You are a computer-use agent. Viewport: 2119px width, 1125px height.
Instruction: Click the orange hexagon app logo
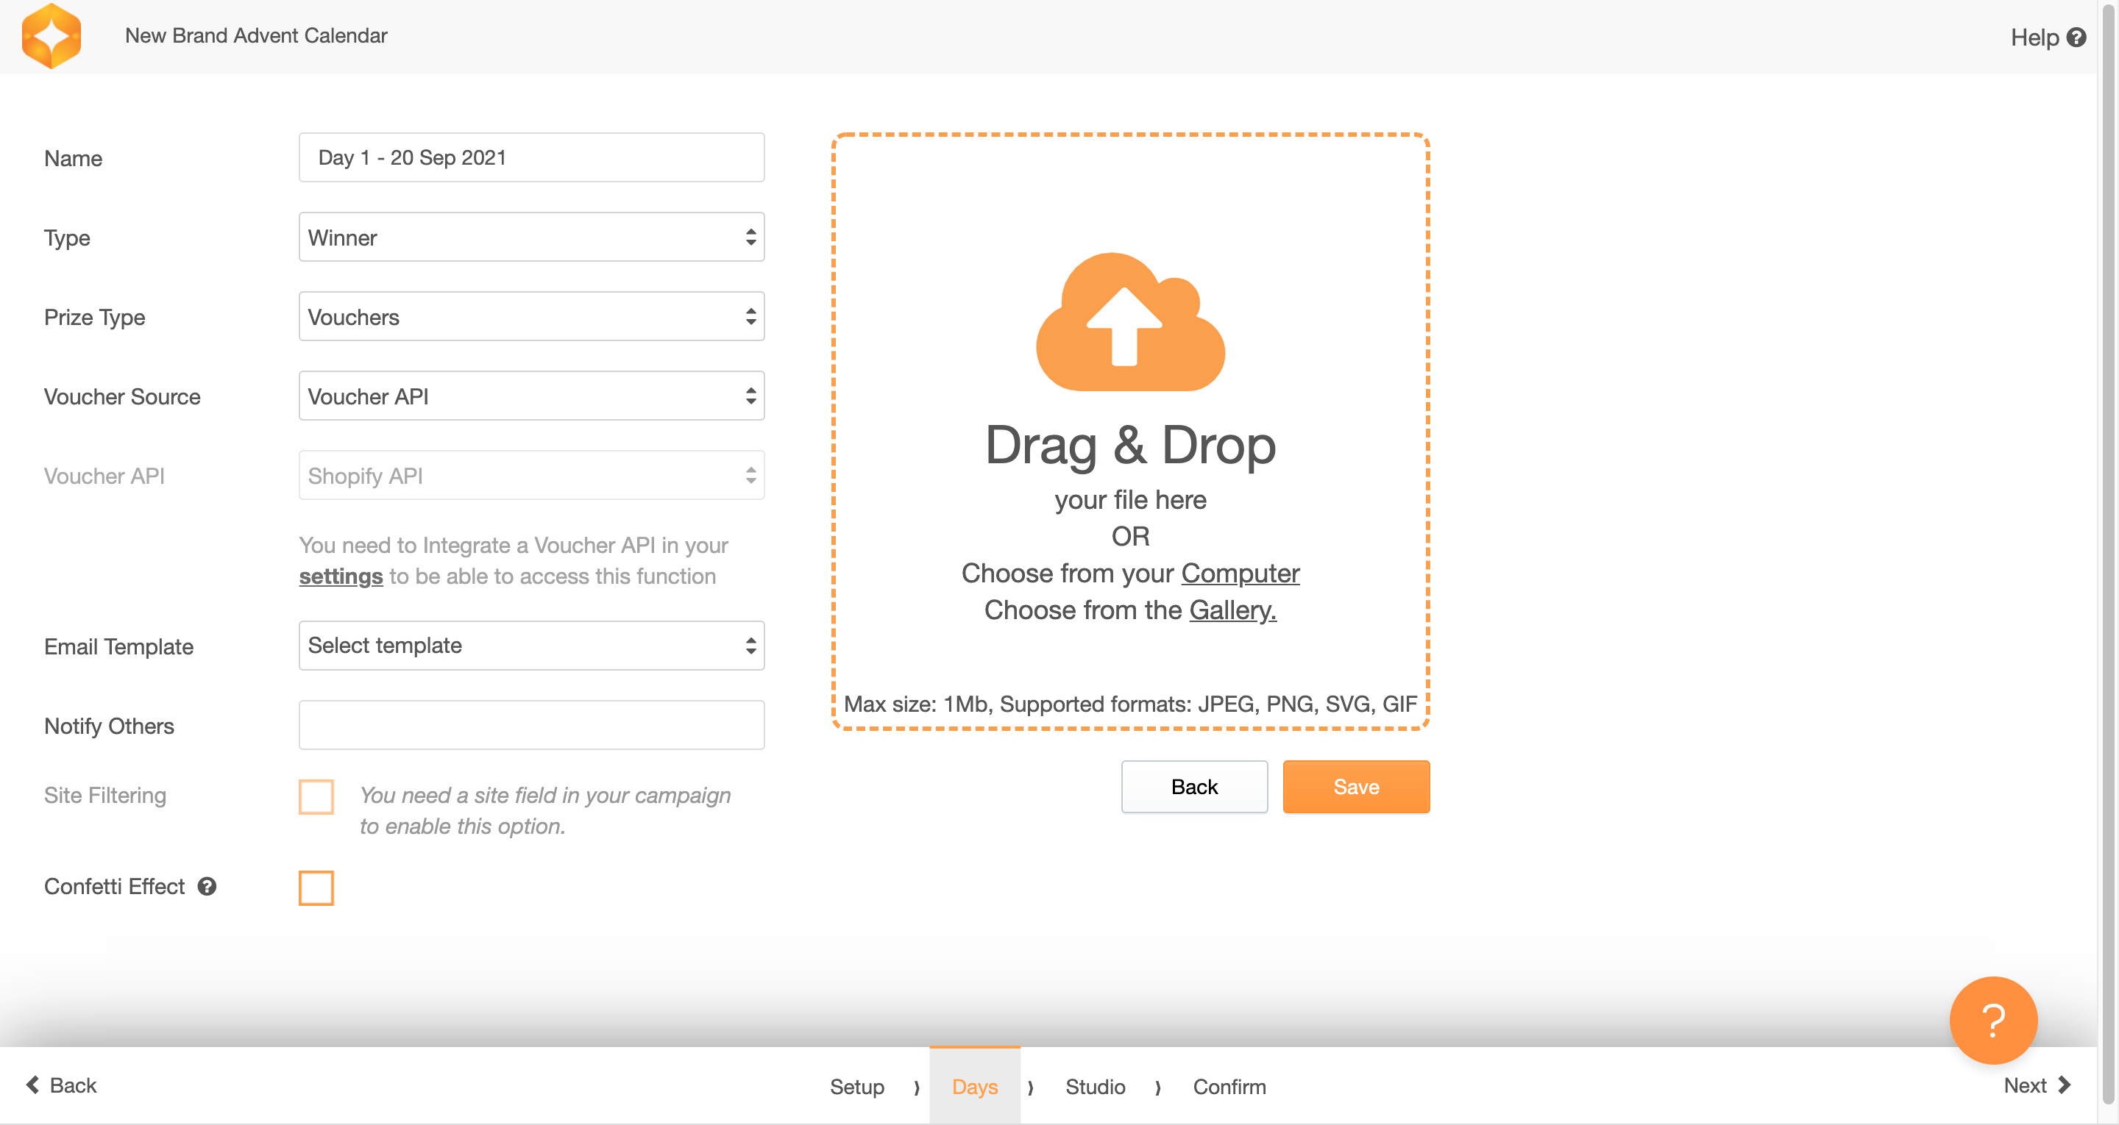pyautogui.click(x=51, y=35)
